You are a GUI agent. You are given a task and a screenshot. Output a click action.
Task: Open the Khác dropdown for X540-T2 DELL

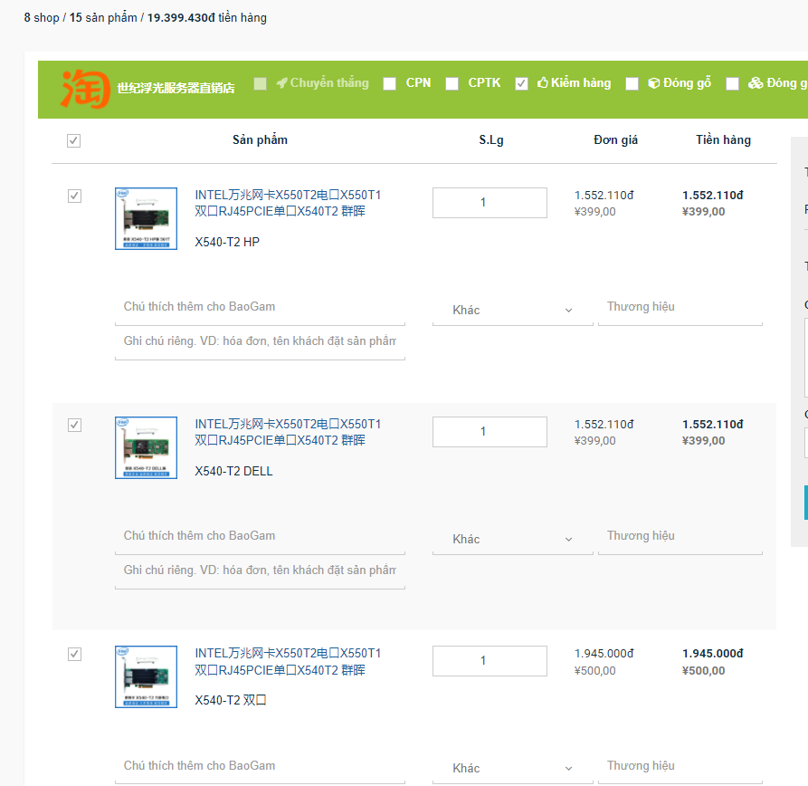[513, 540]
